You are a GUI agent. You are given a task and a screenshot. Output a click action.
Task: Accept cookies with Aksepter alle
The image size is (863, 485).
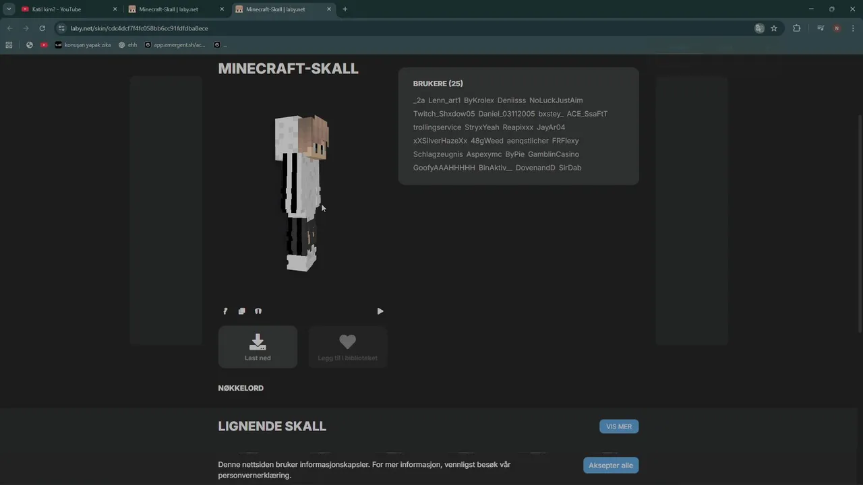pyautogui.click(x=611, y=465)
